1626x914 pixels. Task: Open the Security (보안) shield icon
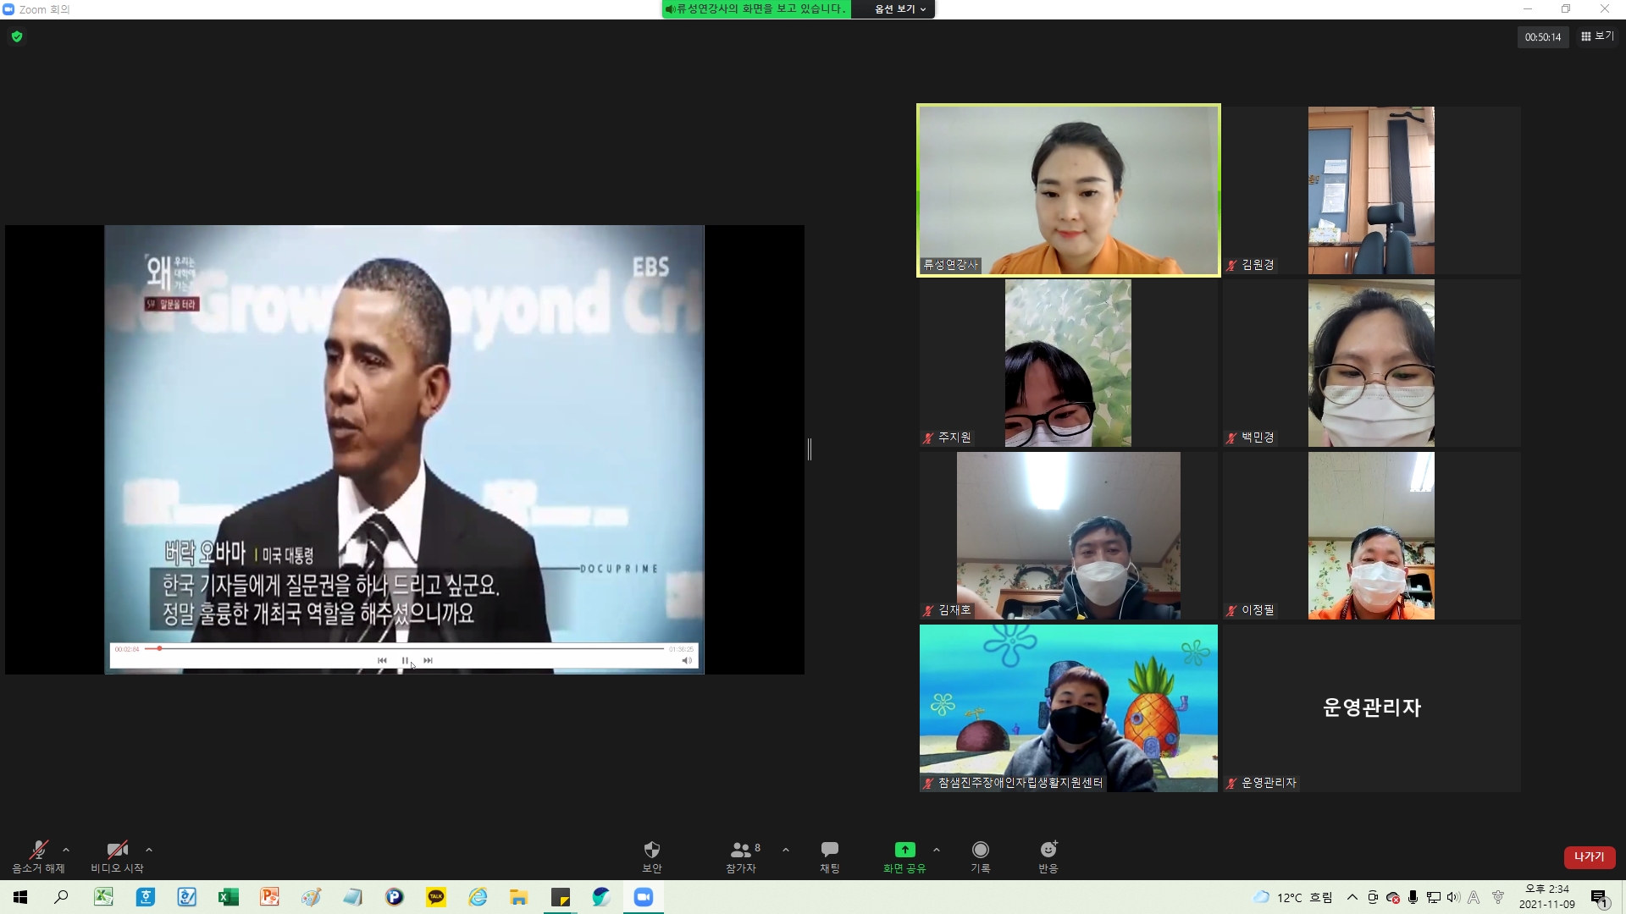coord(651,850)
